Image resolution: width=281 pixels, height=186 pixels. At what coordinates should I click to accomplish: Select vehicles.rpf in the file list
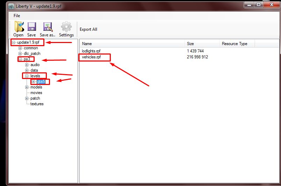pyautogui.click(x=91, y=57)
